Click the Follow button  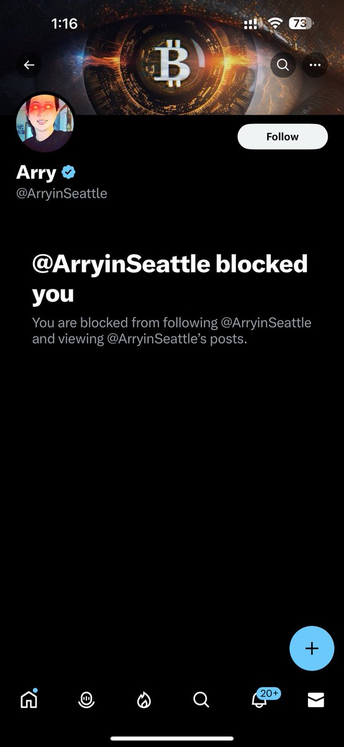(x=283, y=136)
